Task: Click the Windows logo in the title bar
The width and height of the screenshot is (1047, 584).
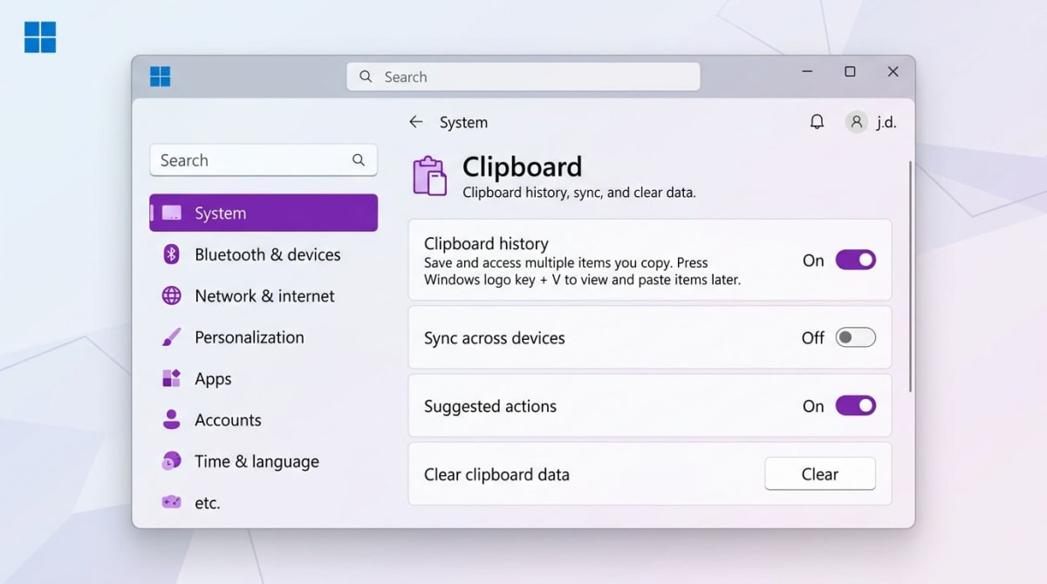Action: pyautogui.click(x=160, y=77)
